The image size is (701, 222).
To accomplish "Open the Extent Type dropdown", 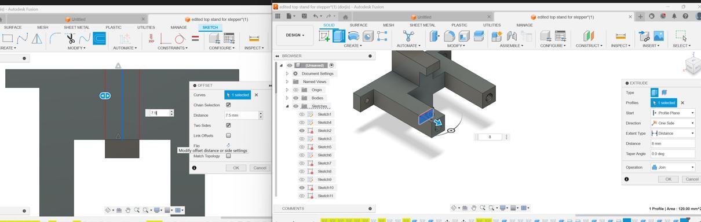I will pyautogui.click(x=673, y=134).
